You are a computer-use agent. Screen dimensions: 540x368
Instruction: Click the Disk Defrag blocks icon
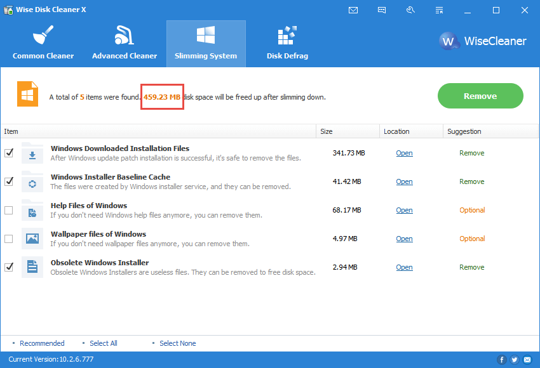coord(287,35)
